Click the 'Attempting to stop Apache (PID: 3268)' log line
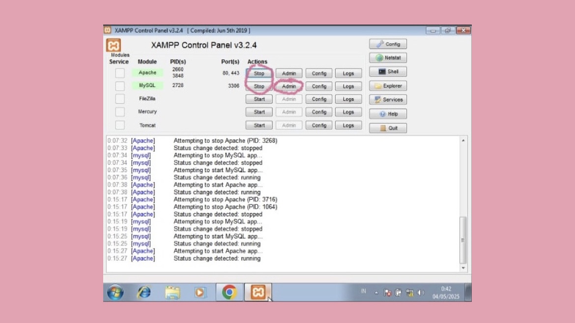575x323 pixels. coord(225,140)
